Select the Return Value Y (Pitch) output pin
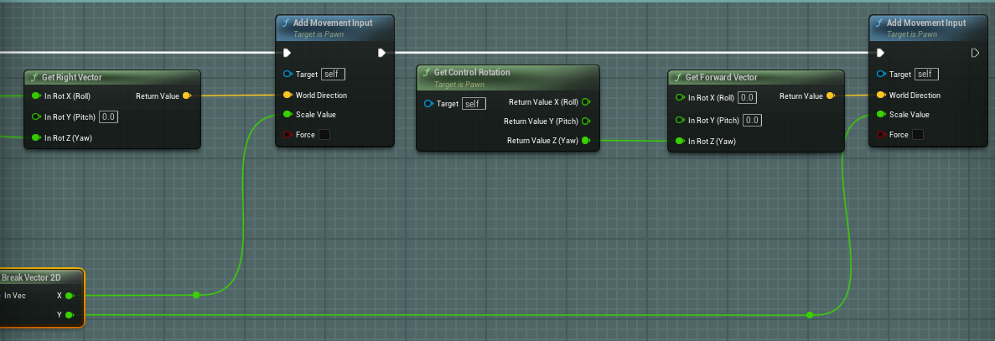 [586, 121]
